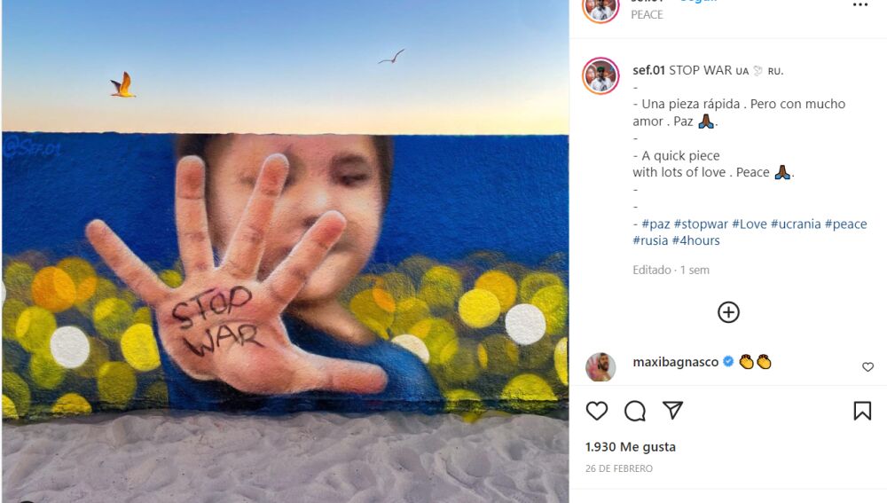
Task: Like the post with the heart icon
Action: pos(597,411)
